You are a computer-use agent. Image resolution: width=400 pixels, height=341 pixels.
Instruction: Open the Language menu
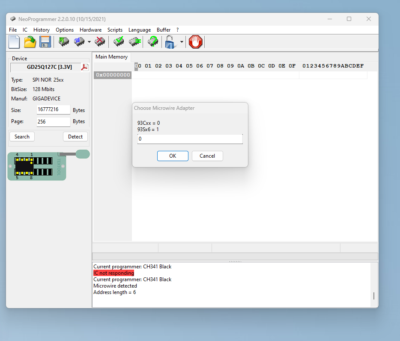click(140, 30)
